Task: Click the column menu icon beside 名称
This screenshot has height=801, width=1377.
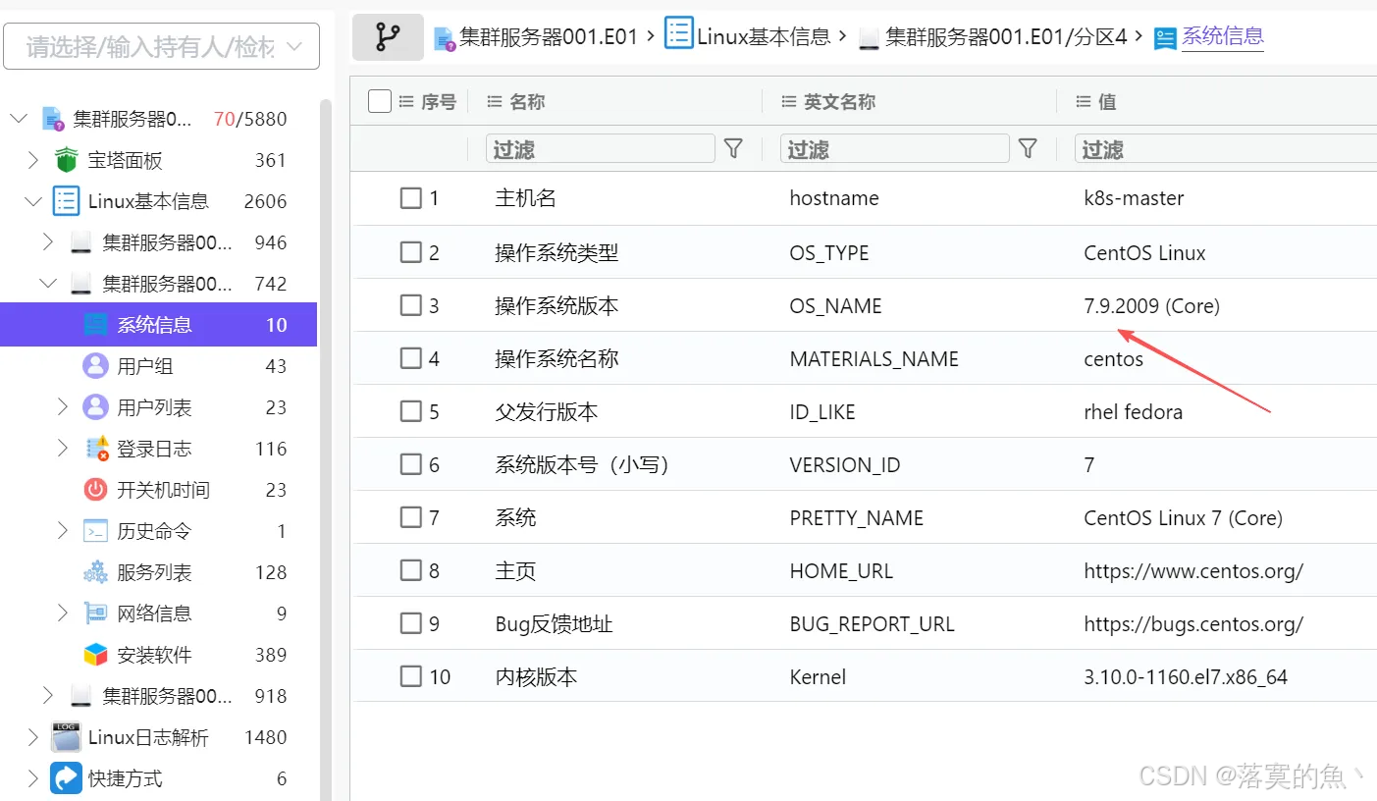Action: (493, 102)
